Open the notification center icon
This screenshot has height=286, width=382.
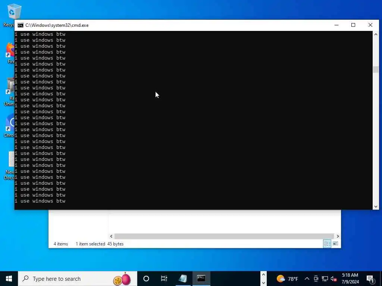[370, 279]
